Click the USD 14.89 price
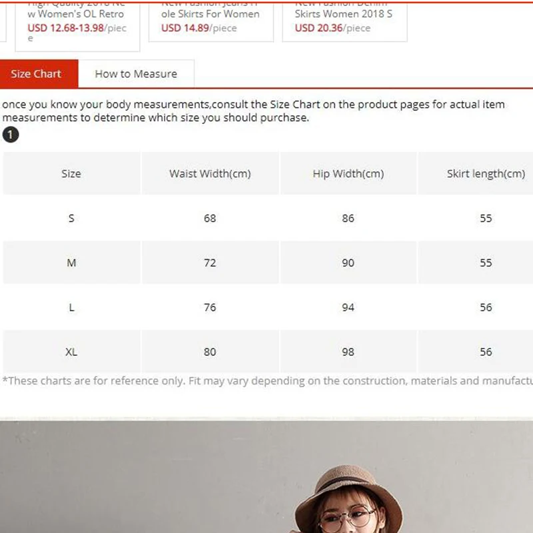This screenshot has width=533, height=533. tap(185, 28)
